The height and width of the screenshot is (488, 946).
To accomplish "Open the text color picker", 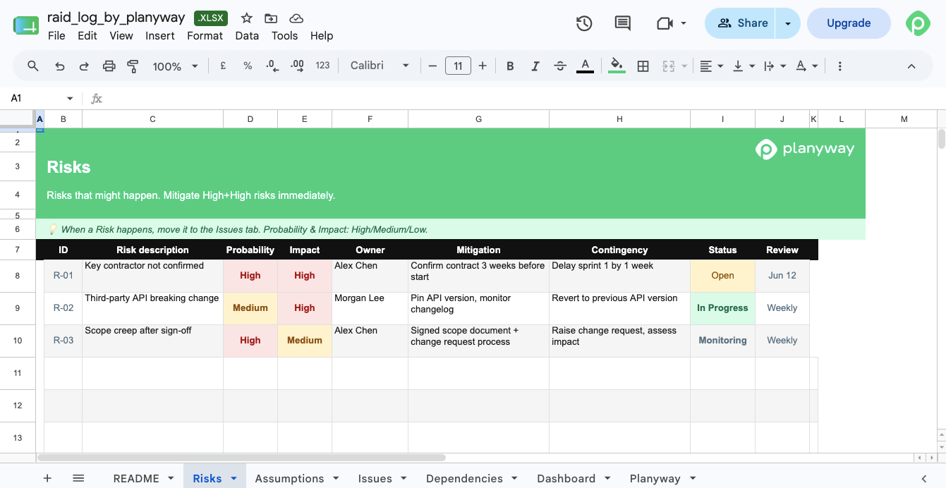I will (x=585, y=66).
